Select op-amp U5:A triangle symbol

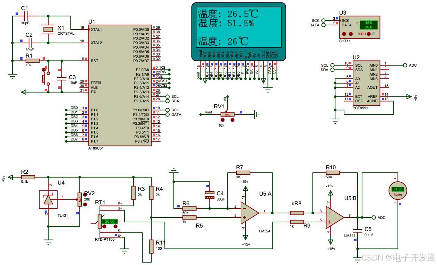[x=249, y=213]
